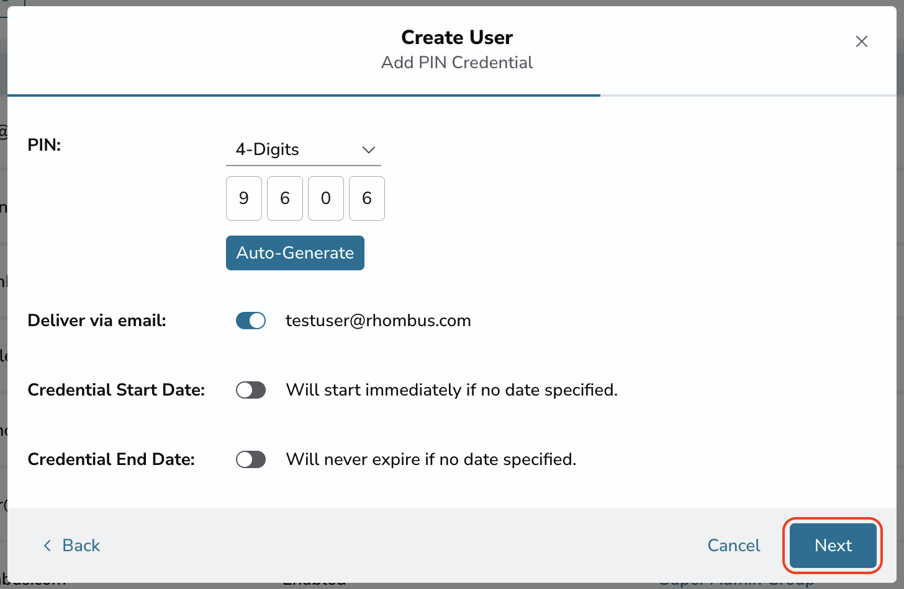Enable the Credential End Date toggle
904x589 pixels.
251,459
